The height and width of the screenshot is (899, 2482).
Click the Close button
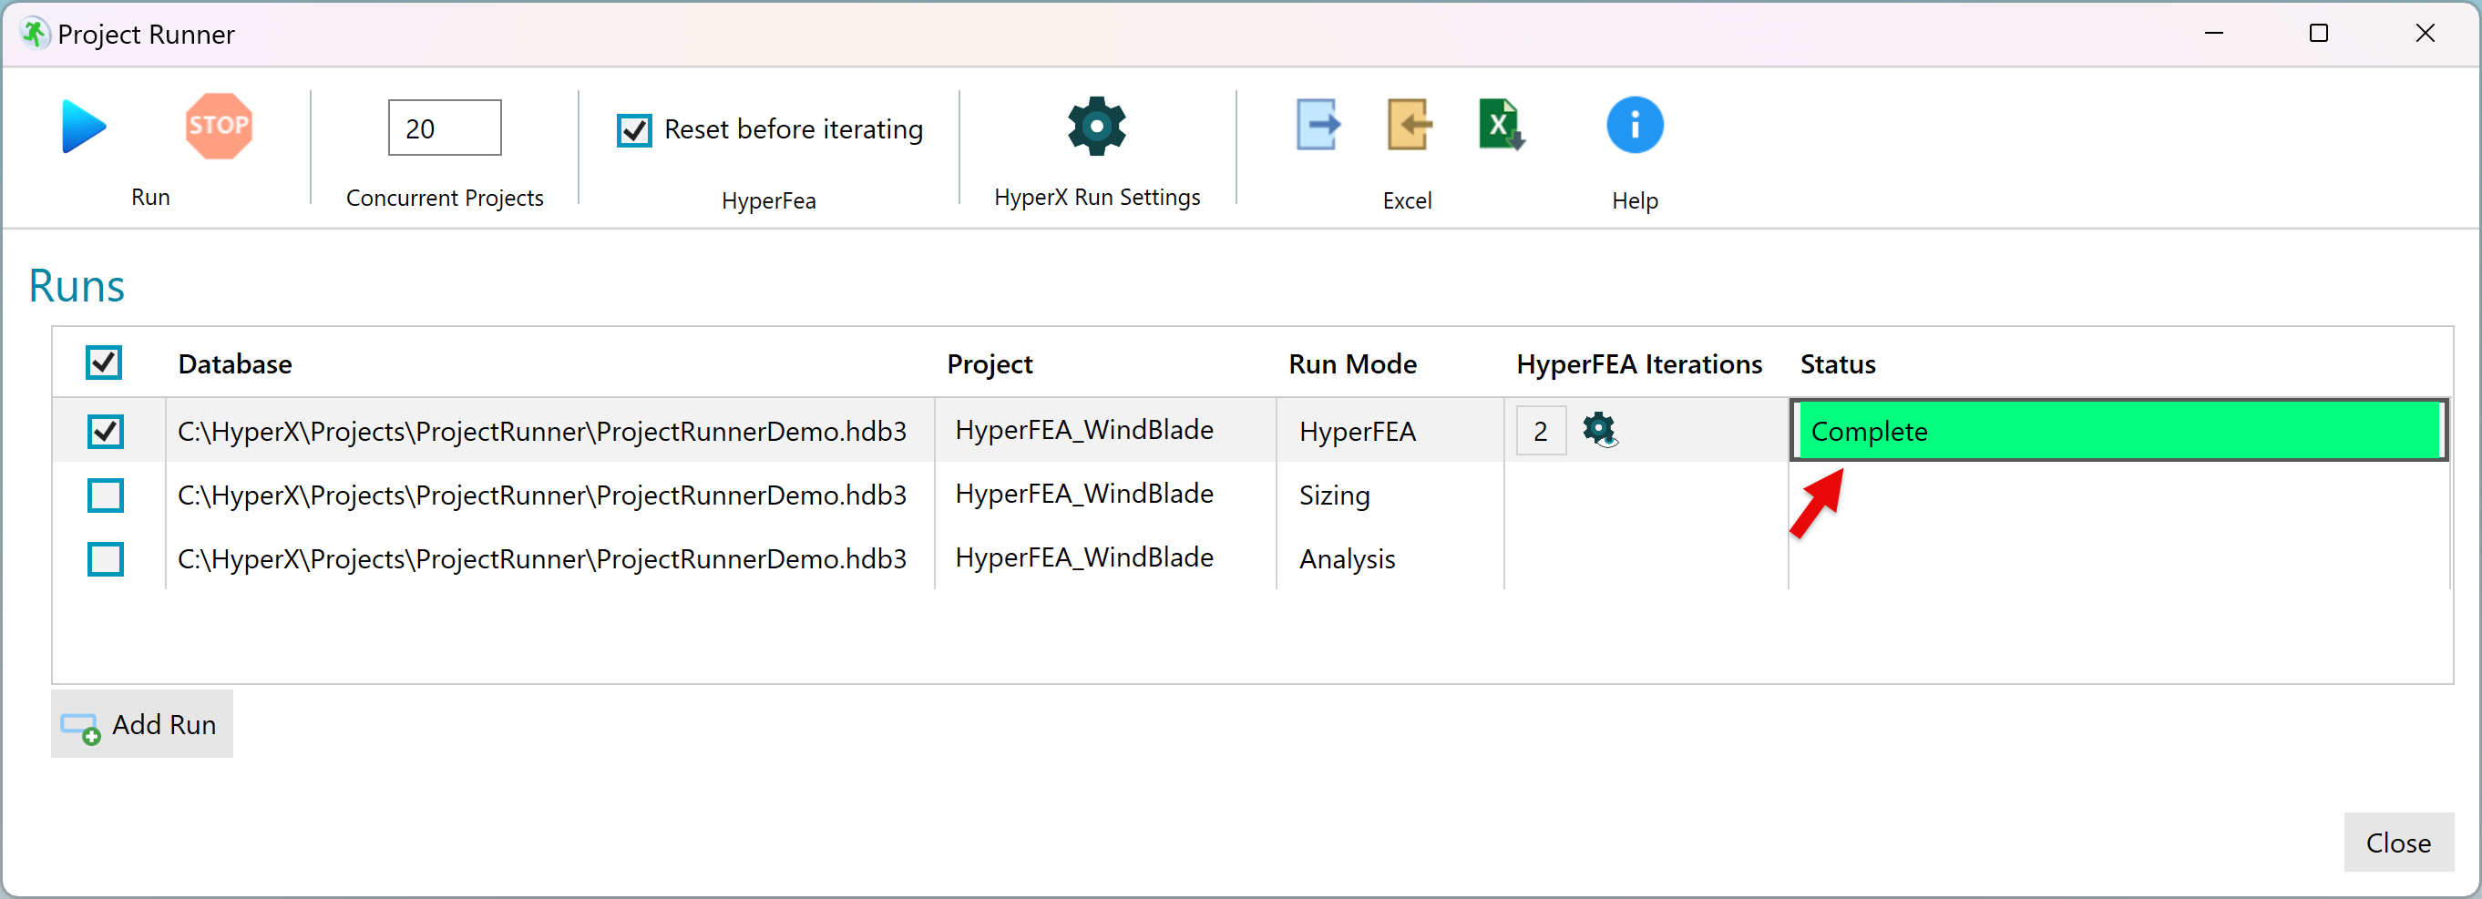coord(2398,843)
